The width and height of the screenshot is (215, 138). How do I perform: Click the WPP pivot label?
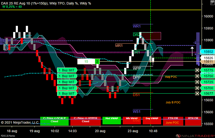click(137, 68)
